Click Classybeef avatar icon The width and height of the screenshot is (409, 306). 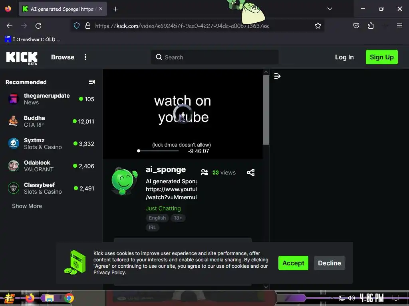(14, 188)
